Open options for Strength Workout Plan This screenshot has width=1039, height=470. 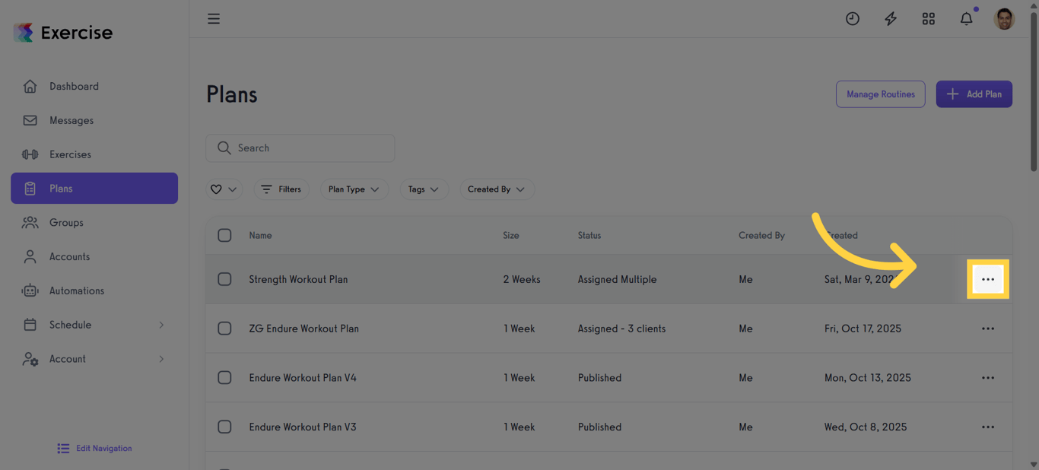pyautogui.click(x=987, y=280)
